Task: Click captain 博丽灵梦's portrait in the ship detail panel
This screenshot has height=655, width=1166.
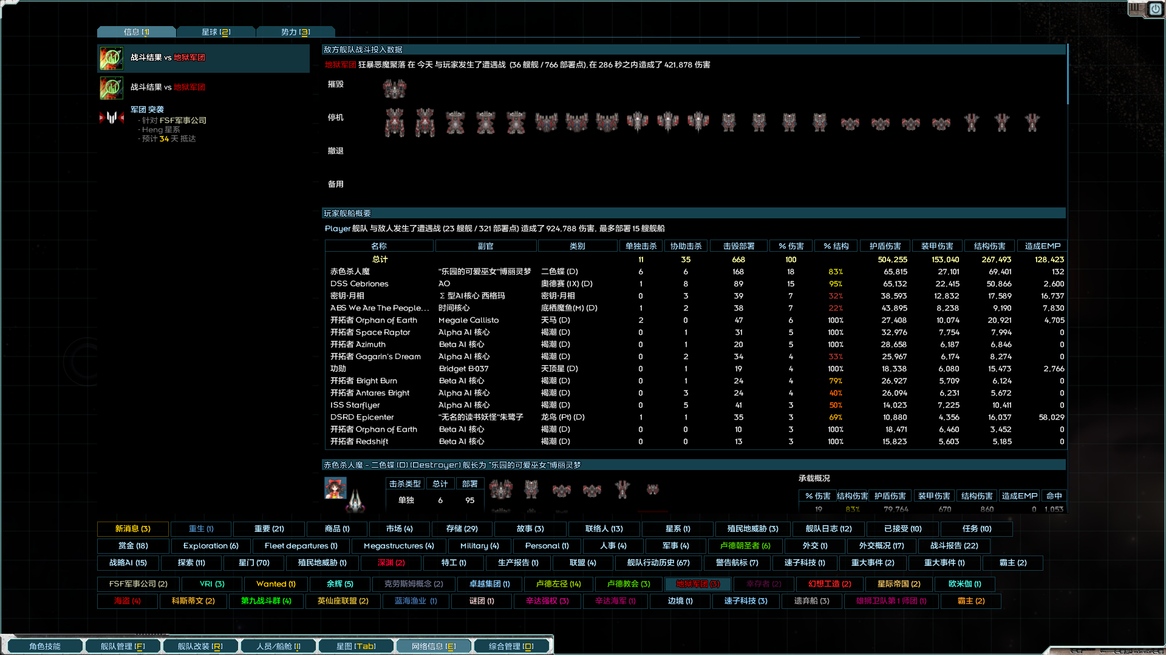Action: point(335,489)
